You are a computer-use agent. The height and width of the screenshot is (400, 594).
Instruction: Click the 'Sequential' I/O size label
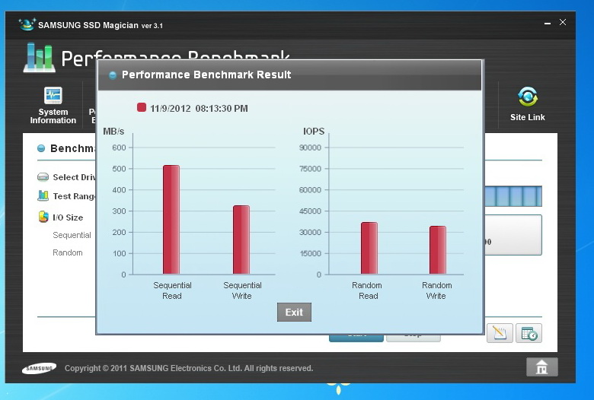[x=72, y=235]
